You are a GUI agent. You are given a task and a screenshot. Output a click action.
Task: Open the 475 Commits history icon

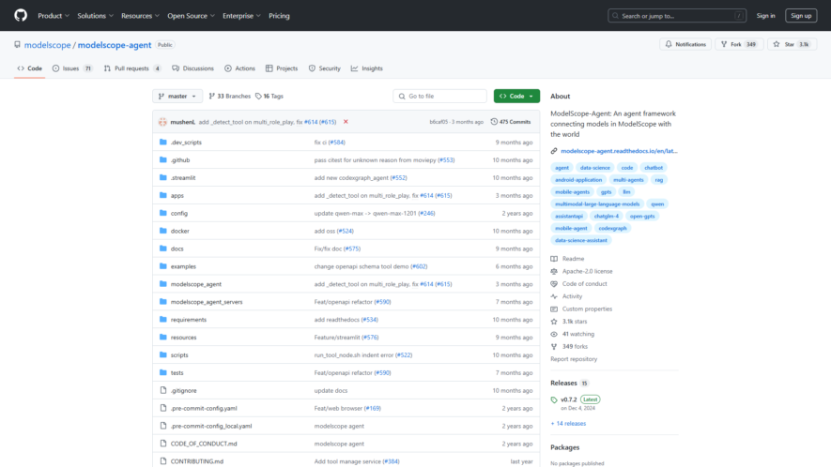[494, 122]
